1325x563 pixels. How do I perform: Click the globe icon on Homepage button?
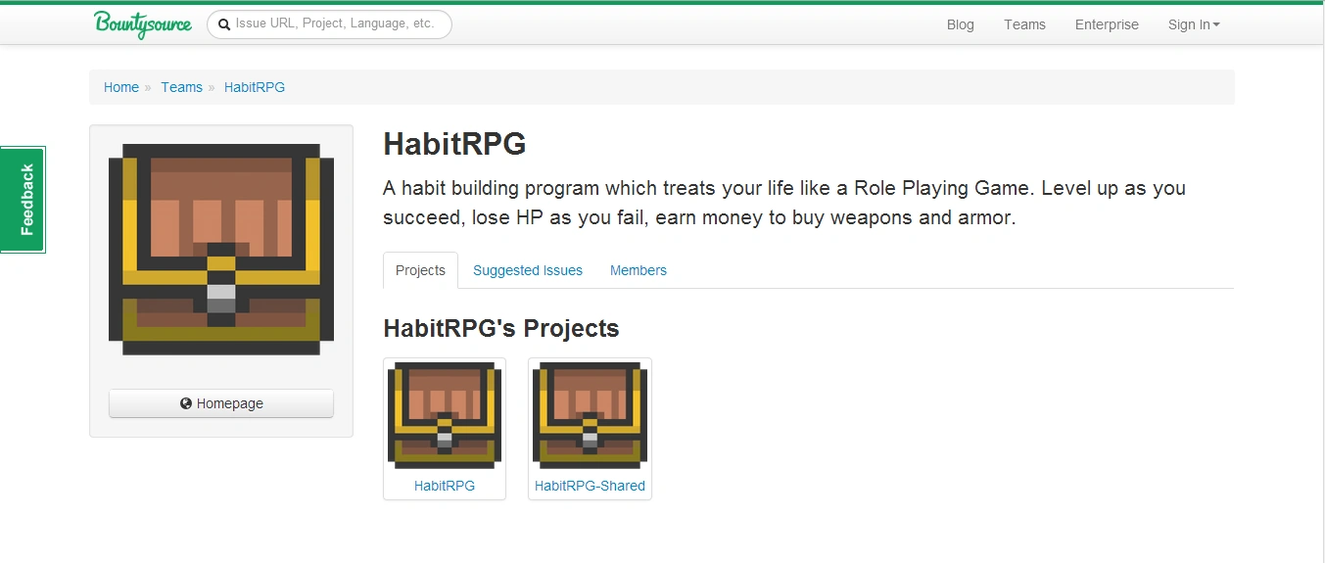[186, 403]
